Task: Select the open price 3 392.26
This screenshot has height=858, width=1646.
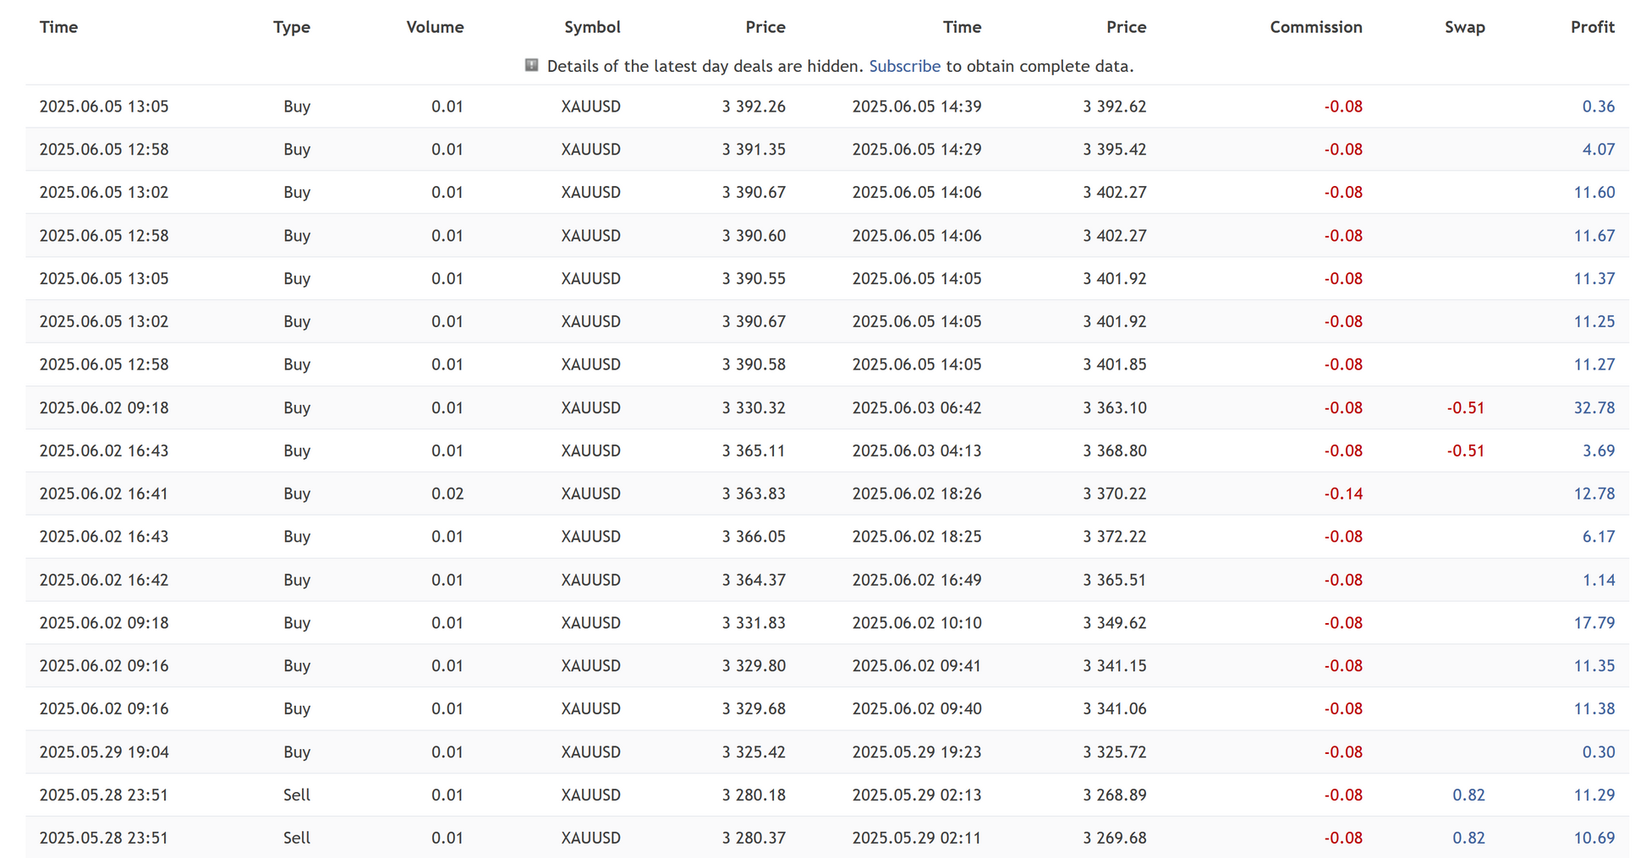Action: 753,107
